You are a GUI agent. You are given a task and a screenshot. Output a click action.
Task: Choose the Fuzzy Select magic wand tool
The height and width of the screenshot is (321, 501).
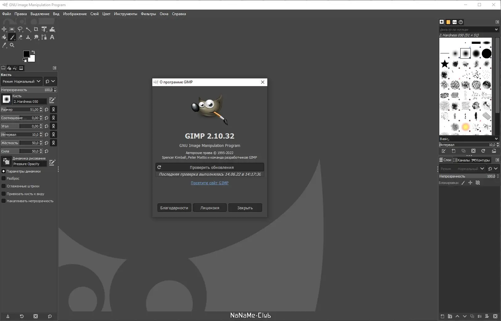[28, 29]
